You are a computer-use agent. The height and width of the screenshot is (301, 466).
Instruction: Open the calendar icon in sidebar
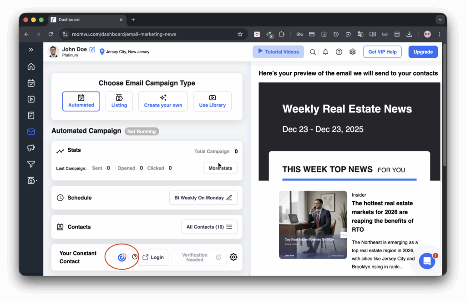click(x=31, y=83)
